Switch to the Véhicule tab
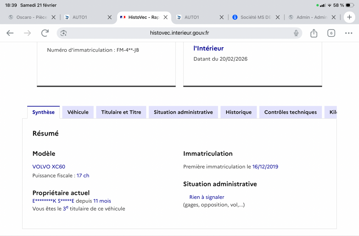This screenshot has width=359, height=236. pos(78,112)
